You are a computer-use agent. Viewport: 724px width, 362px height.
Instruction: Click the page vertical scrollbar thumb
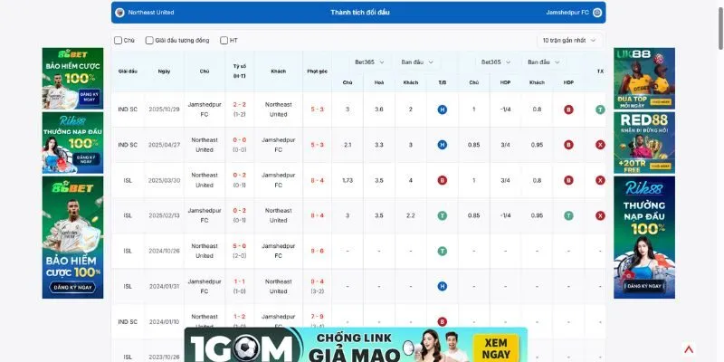(x=720, y=28)
